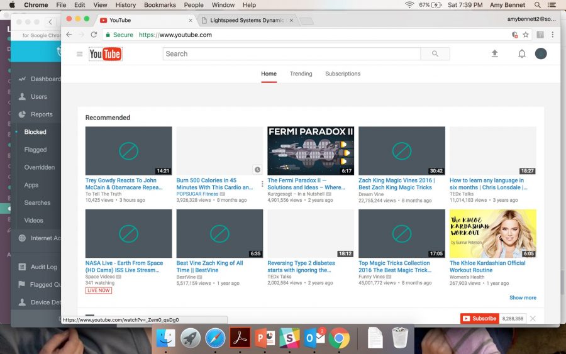The width and height of the screenshot is (566, 354).
Task: Click the LIVE NOW badge under NASA Live
Action: click(99, 290)
